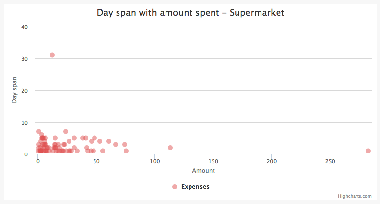Click the 200 tick label on the x-axis
Viewport: 380px width, 204px height.
point(271,161)
